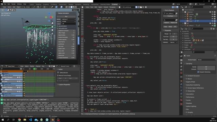Click the Replace All button
The image size is (217, 122).
pos(174,23)
